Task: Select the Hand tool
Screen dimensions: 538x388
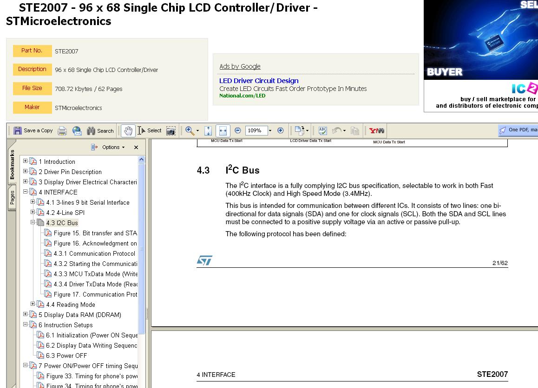Action: pos(128,130)
